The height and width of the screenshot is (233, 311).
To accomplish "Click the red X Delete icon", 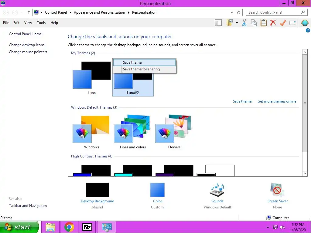I will point(273,22).
